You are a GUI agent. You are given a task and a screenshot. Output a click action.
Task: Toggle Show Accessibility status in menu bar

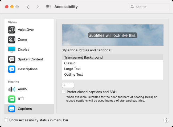pos(6,120)
